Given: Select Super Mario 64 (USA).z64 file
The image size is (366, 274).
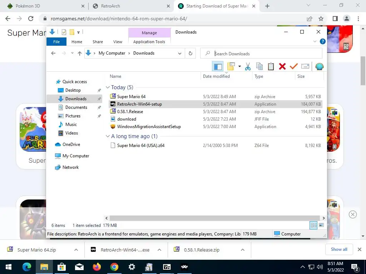Looking at the screenshot, I should coord(215,146).
